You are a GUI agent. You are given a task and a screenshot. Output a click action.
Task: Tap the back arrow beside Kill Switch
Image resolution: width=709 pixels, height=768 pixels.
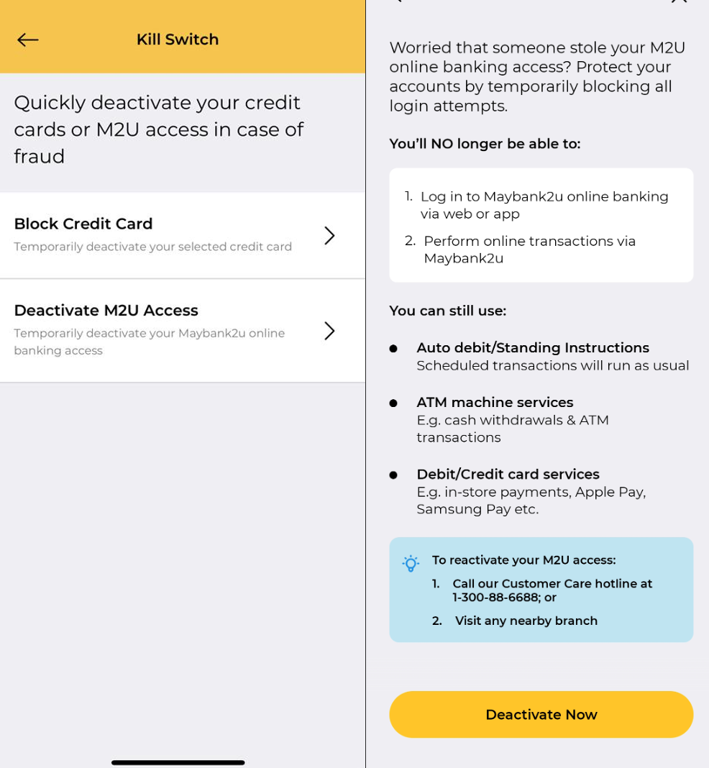click(27, 40)
